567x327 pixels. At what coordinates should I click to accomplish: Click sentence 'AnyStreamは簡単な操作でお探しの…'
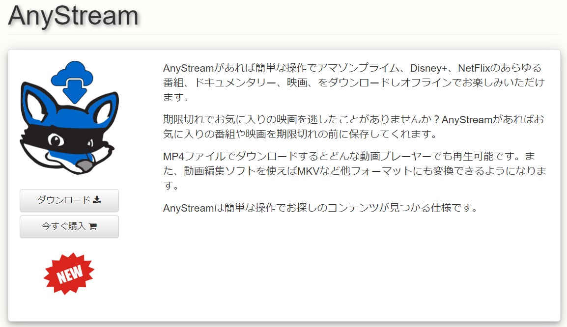320,208
